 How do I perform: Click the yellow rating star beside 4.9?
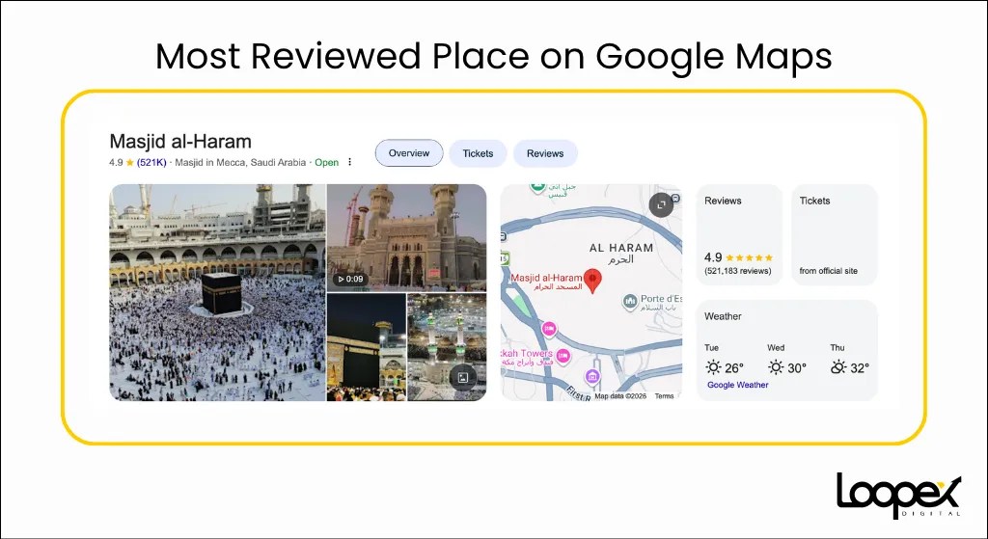[130, 162]
